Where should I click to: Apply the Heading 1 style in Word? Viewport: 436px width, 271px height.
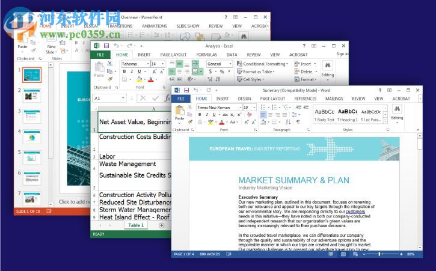(x=348, y=115)
